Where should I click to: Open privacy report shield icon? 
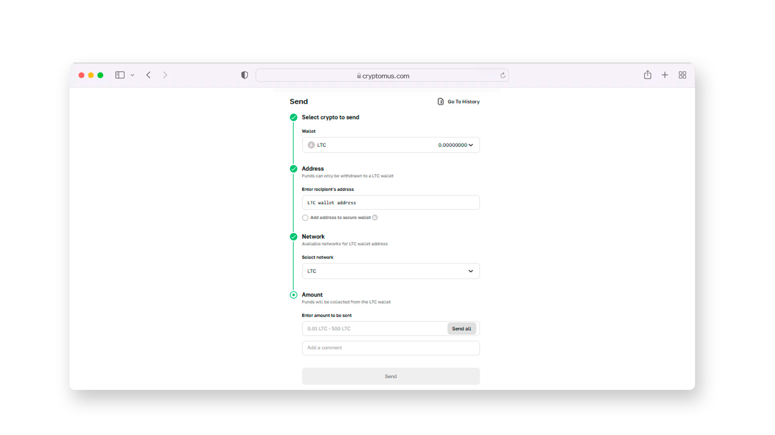pyautogui.click(x=245, y=75)
